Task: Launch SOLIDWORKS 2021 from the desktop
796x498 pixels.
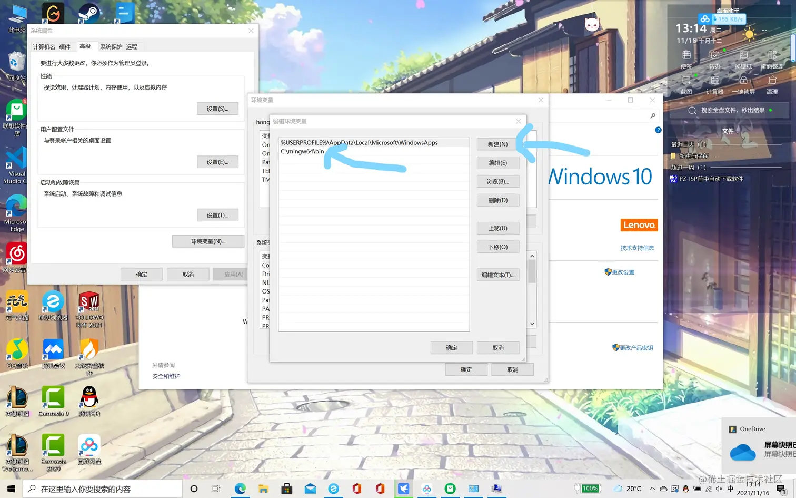Action: (89, 308)
